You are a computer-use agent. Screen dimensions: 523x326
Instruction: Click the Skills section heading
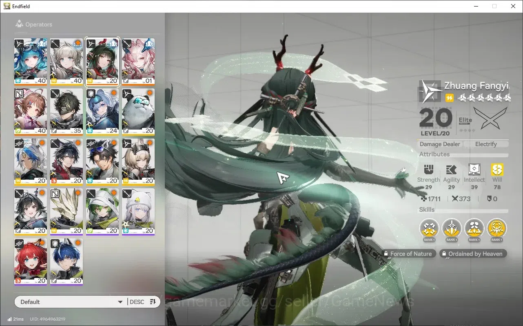(x=427, y=210)
